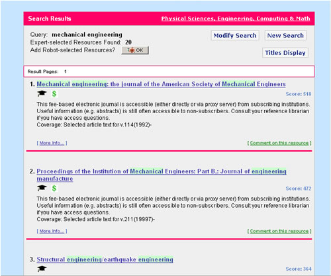Image resolution: width=331 pixels, height=276 pixels.
Task: Click the green dollar sign under result 2
Action: point(54,188)
